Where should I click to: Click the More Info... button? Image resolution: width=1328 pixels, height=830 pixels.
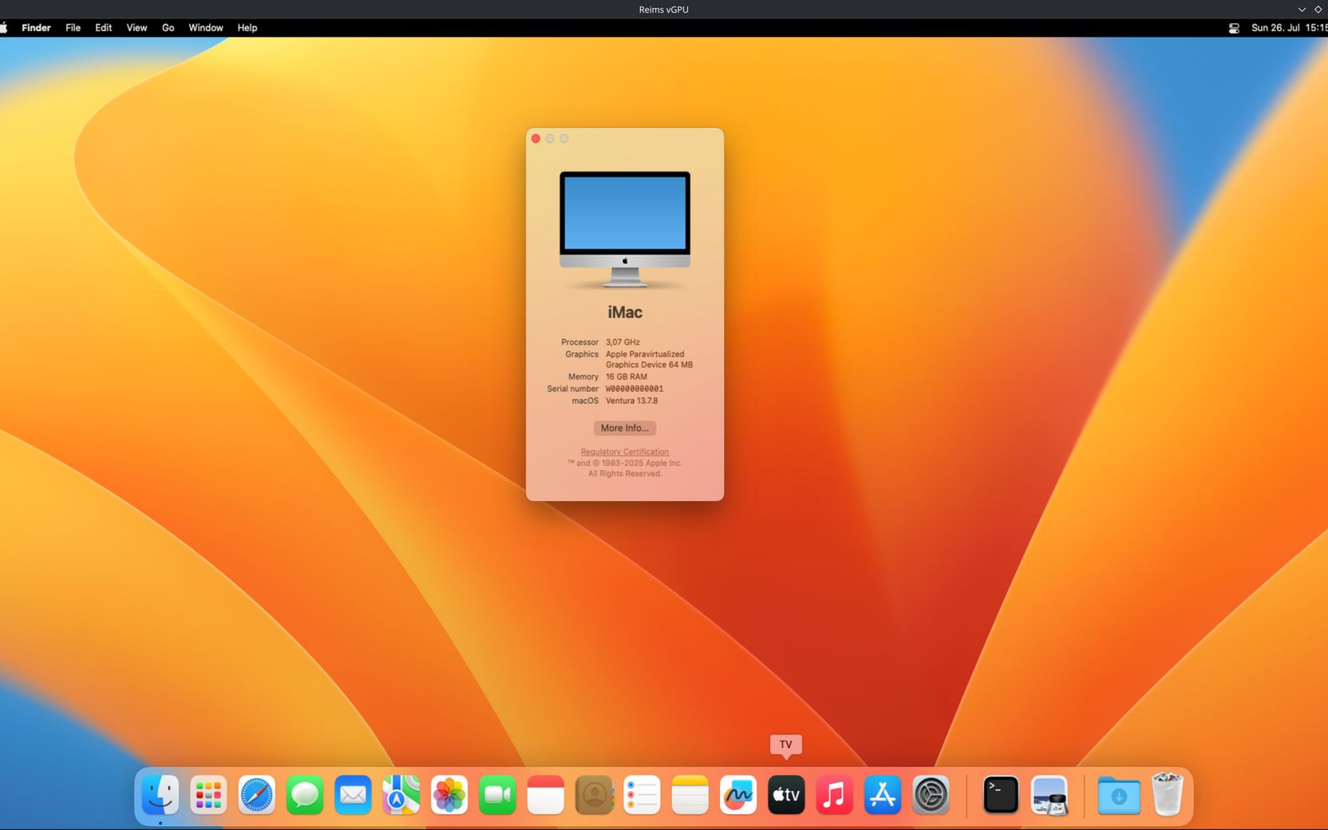pyautogui.click(x=625, y=429)
